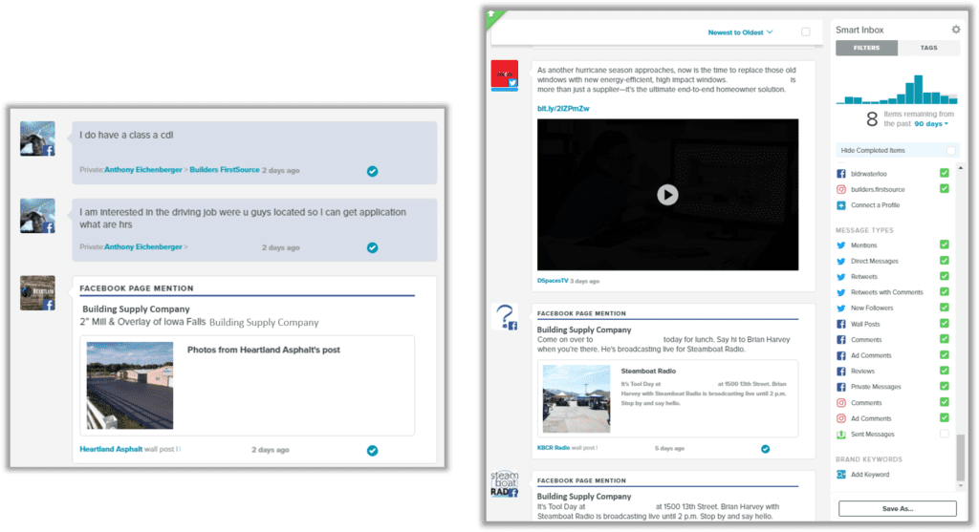This screenshot has height=532, width=979.
Task: Click the Steamboat Radio profile avatar
Action: click(505, 484)
